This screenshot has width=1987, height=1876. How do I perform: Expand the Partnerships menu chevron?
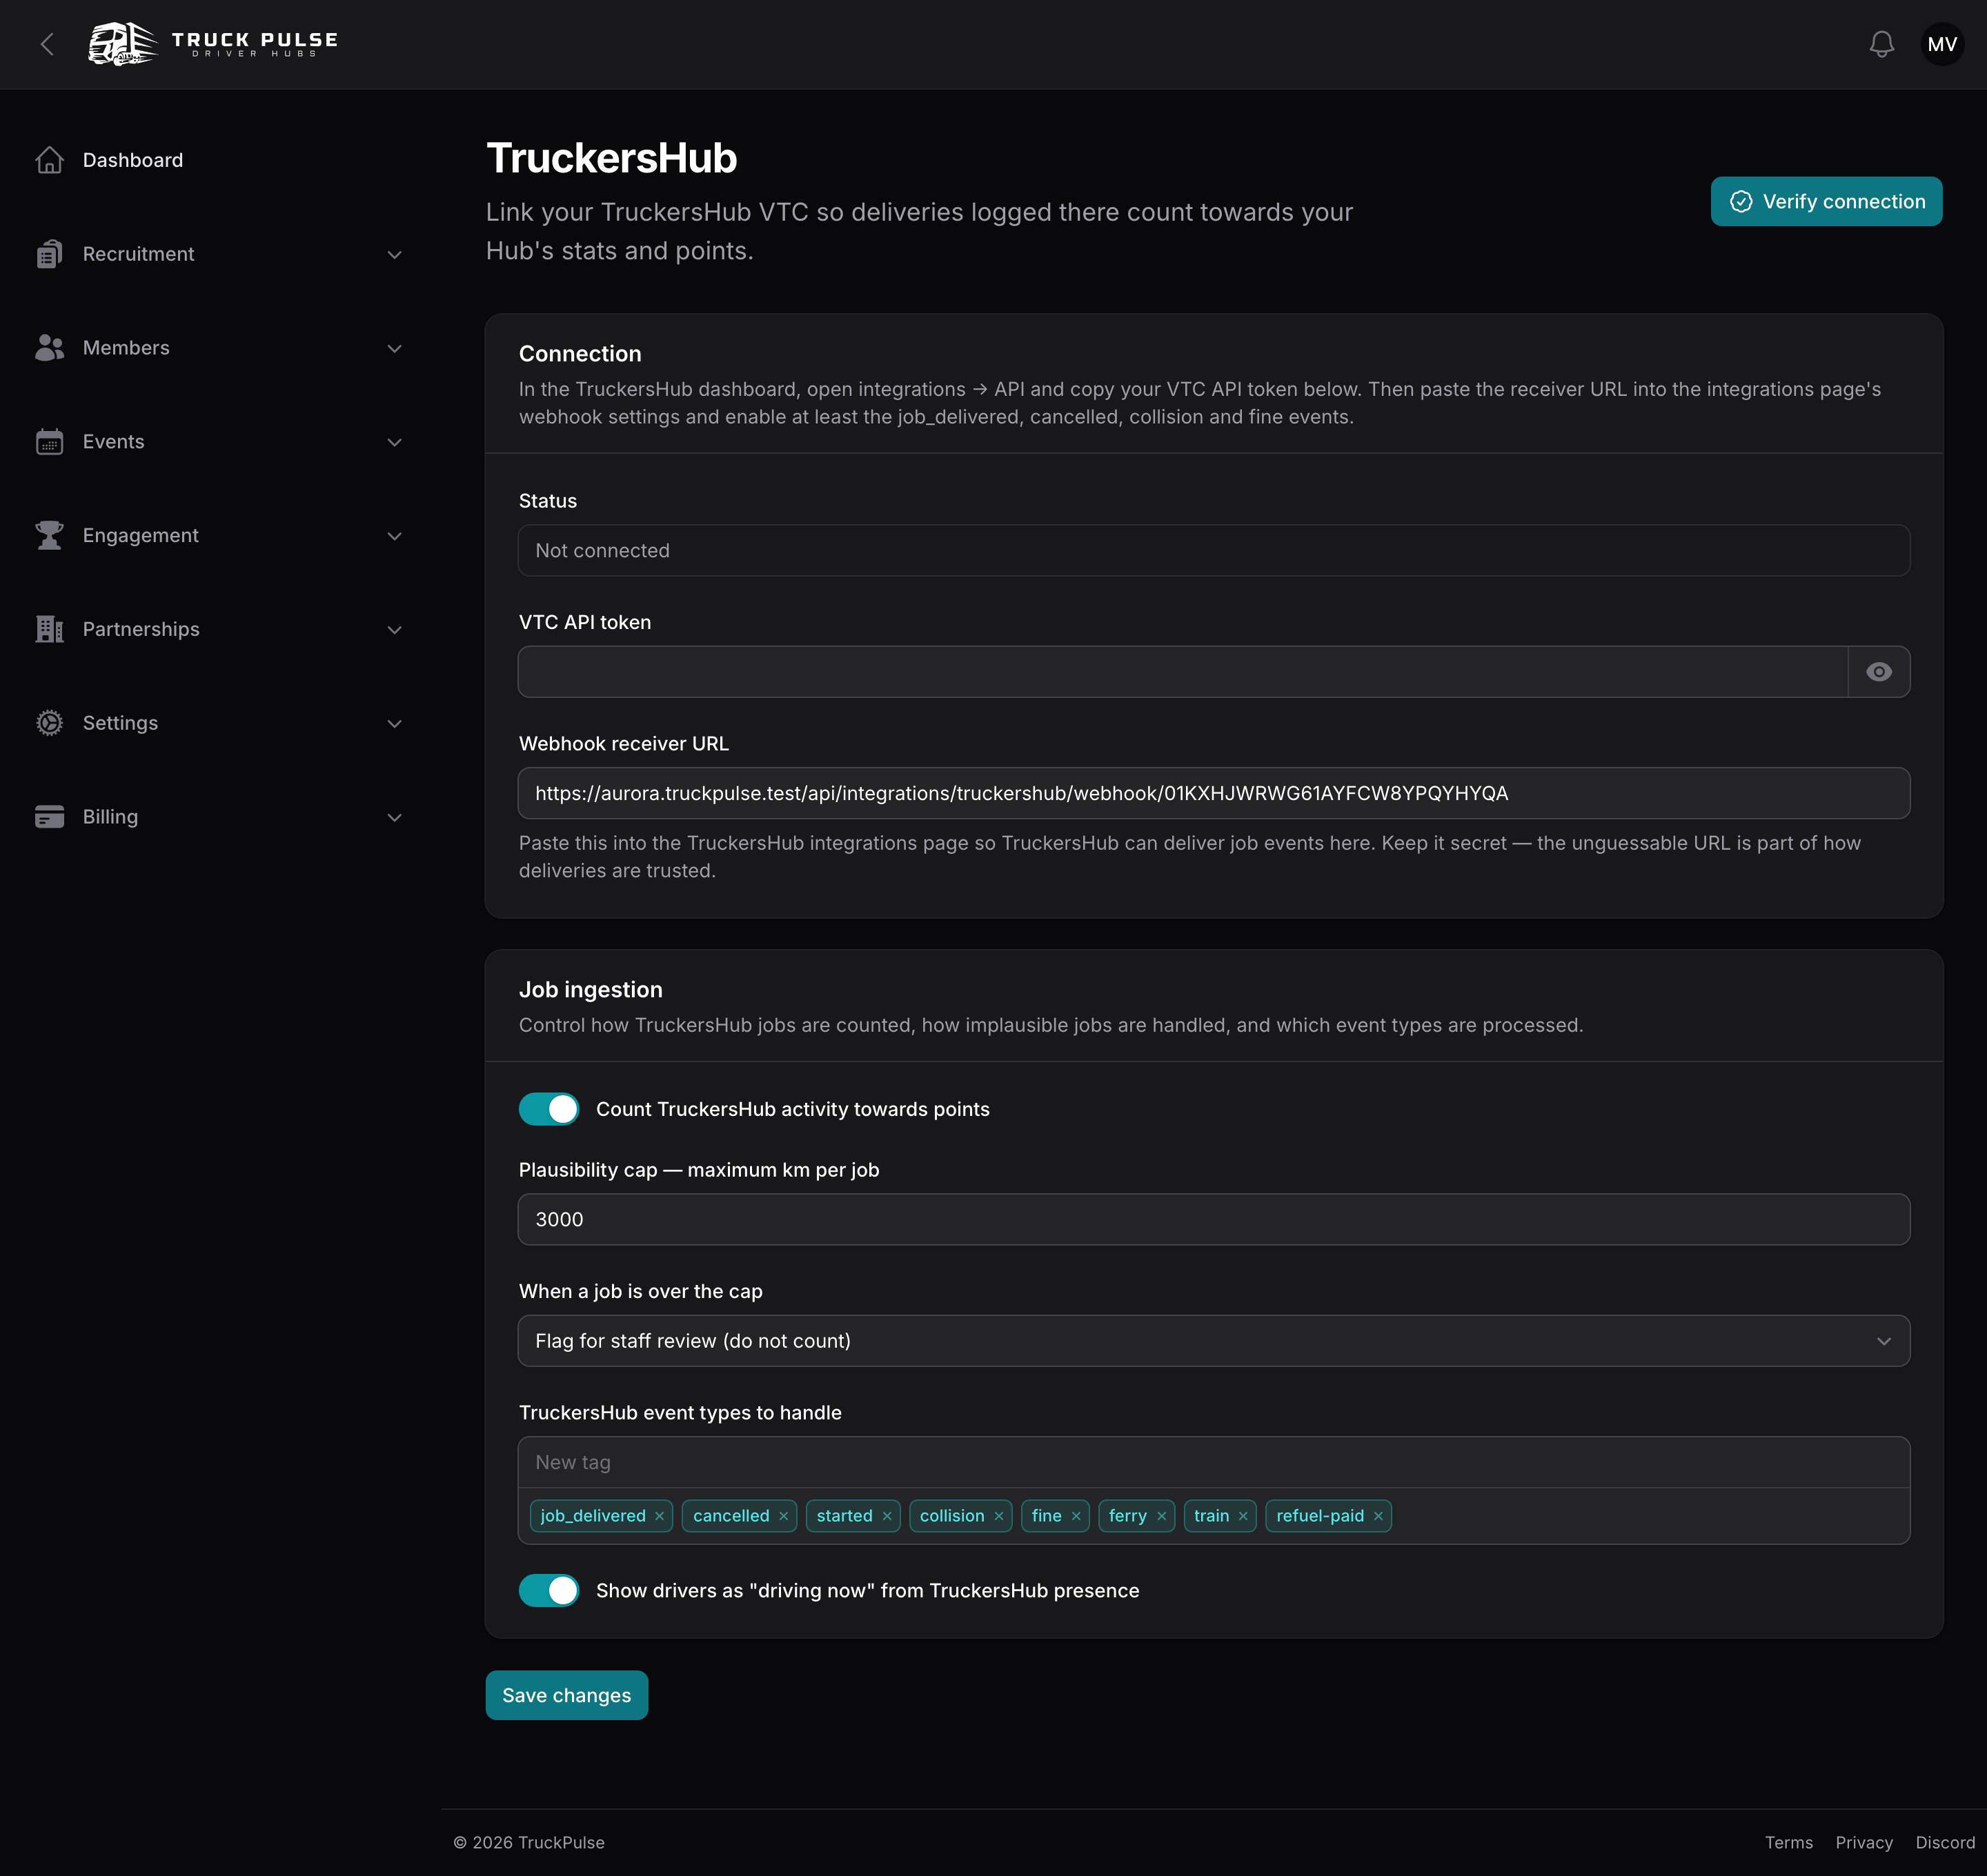394,630
